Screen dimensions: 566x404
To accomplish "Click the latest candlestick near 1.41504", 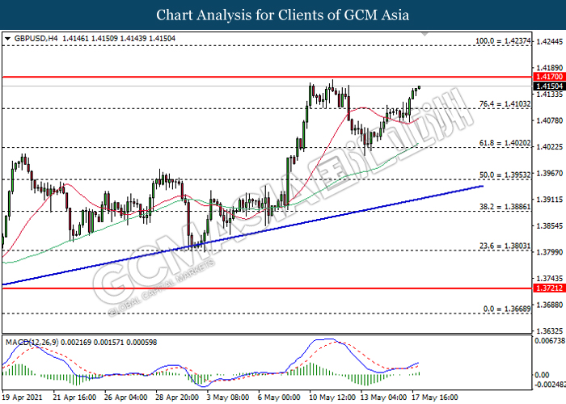I will 419,87.
